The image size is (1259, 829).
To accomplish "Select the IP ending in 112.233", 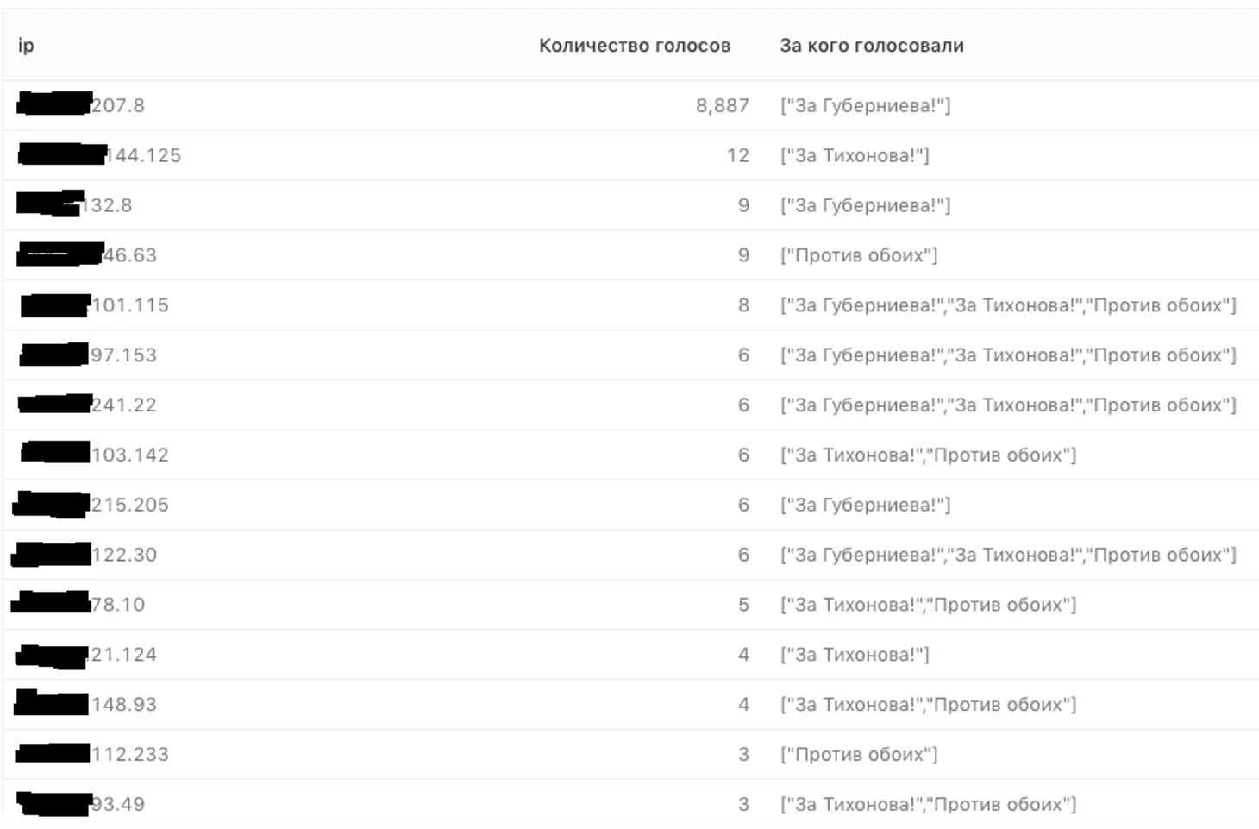I will tap(92, 754).
